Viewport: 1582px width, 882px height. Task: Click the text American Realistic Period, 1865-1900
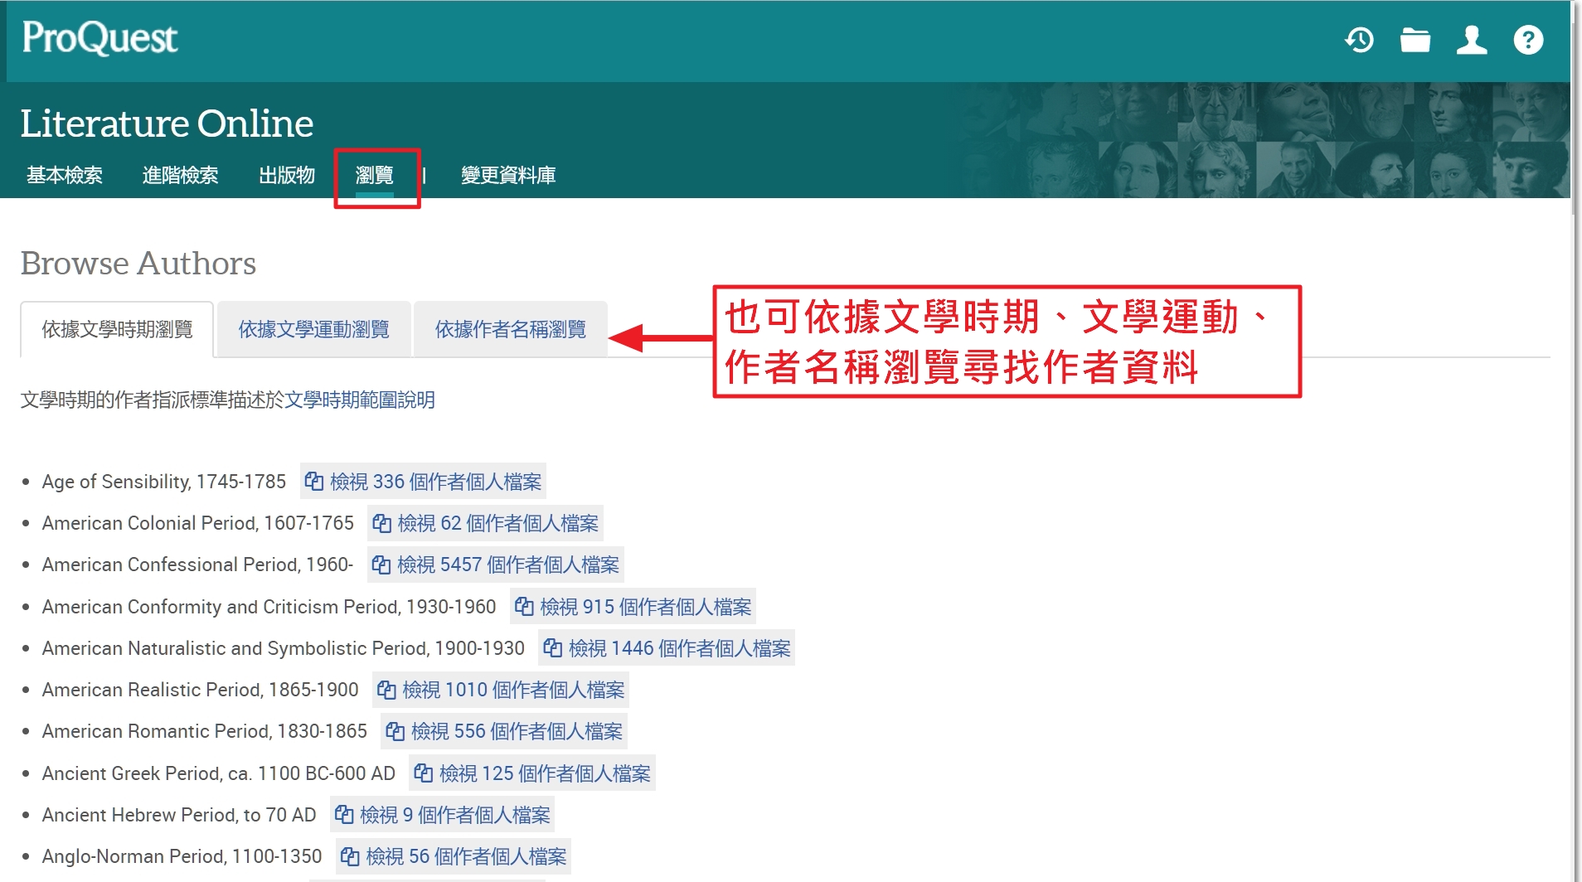(201, 690)
